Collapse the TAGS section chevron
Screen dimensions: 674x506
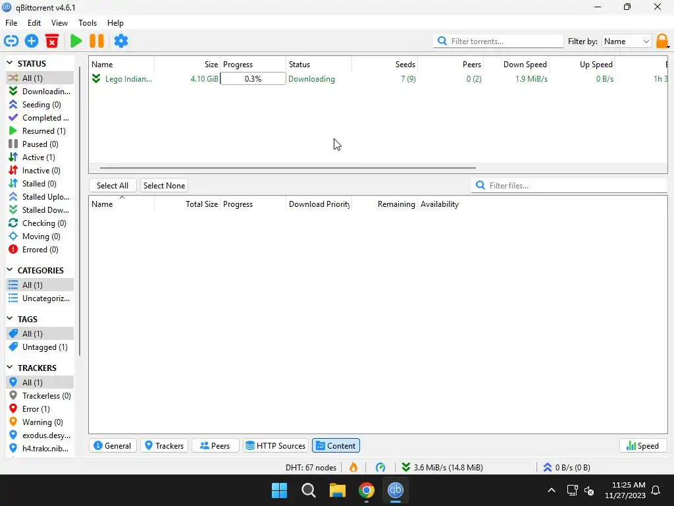[10, 319]
